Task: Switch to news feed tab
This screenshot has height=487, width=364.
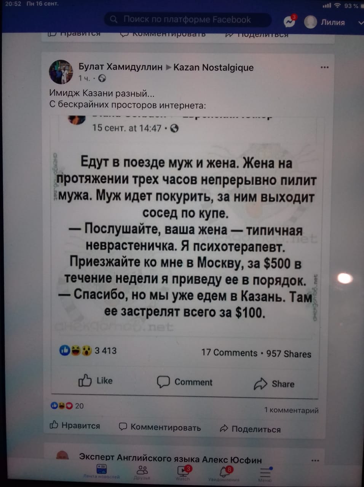Action: [101, 472]
